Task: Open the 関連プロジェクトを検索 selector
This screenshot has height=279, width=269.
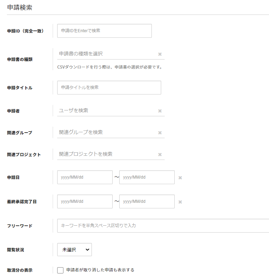Action: 106,154
